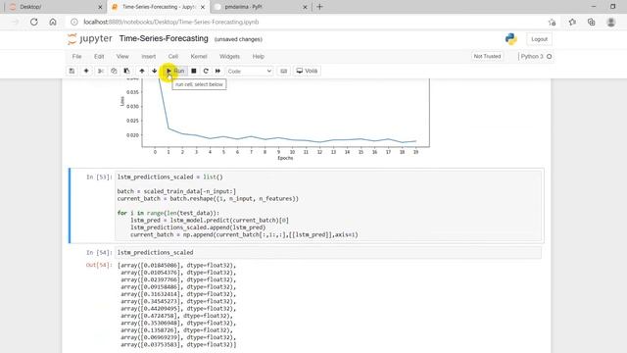627x353 pixels.
Task: Open browser collections icon
Action: [x=592, y=23]
